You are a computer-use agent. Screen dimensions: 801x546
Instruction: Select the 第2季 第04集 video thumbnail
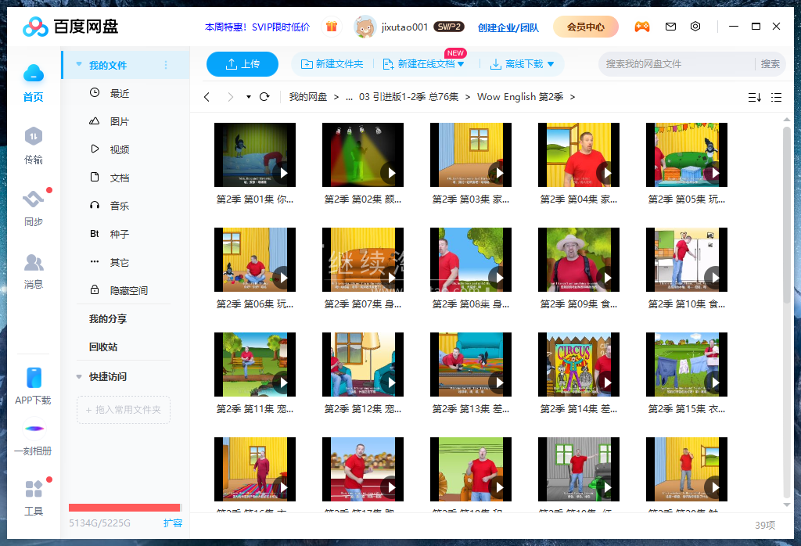pyautogui.click(x=579, y=155)
